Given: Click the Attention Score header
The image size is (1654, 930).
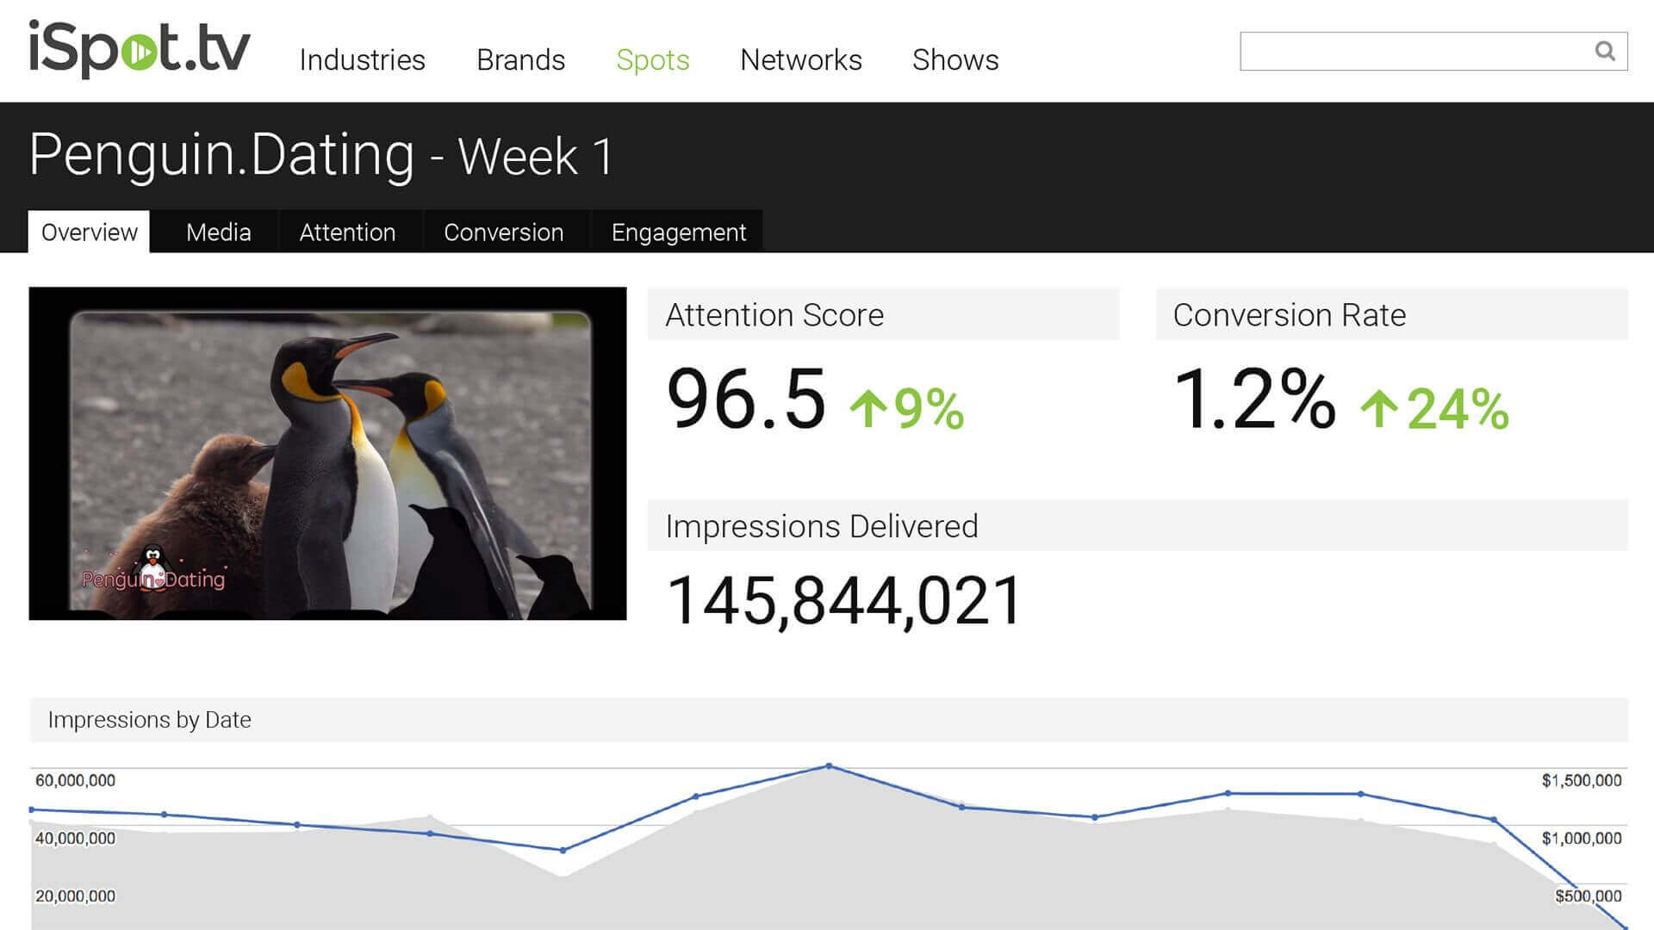Looking at the screenshot, I should [x=883, y=314].
